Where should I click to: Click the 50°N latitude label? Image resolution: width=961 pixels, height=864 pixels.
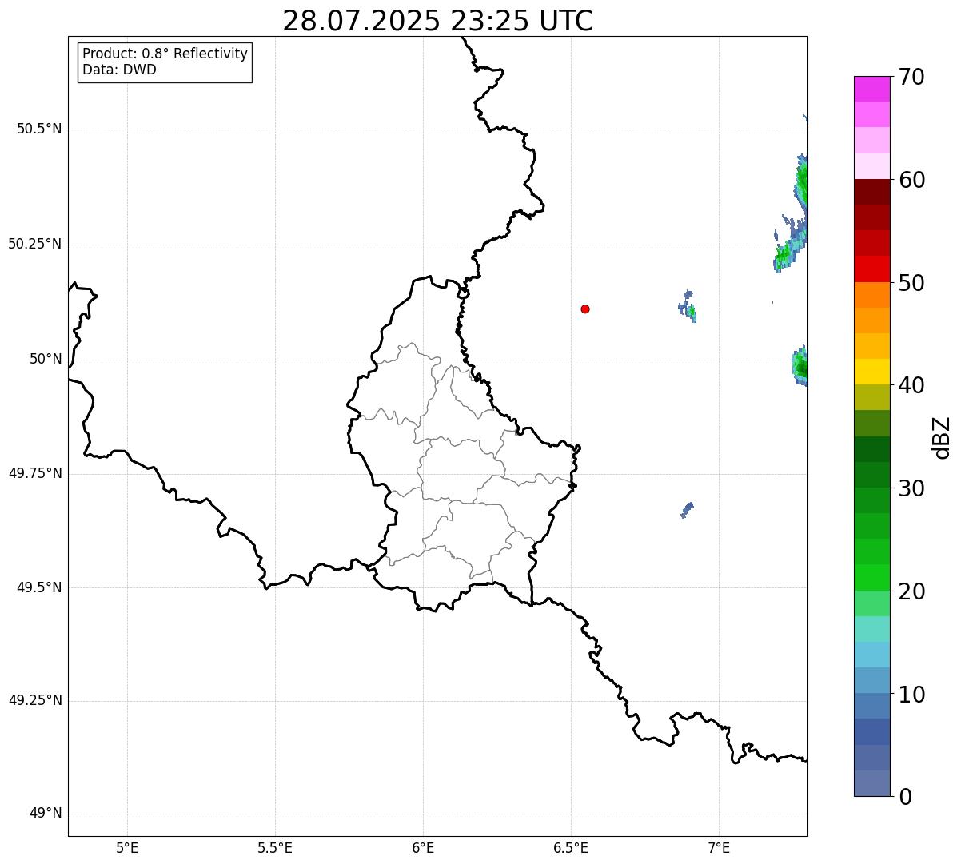coord(46,359)
